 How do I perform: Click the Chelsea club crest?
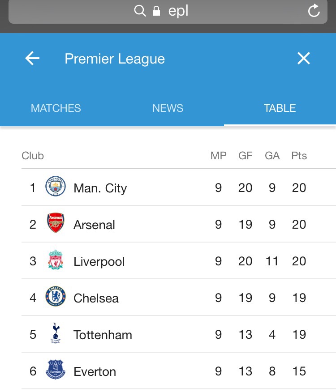point(56,297)
